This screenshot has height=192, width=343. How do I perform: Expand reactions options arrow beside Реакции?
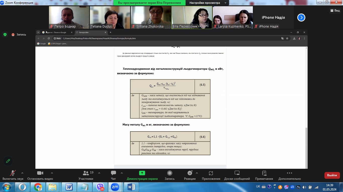[x=197, y=173]
